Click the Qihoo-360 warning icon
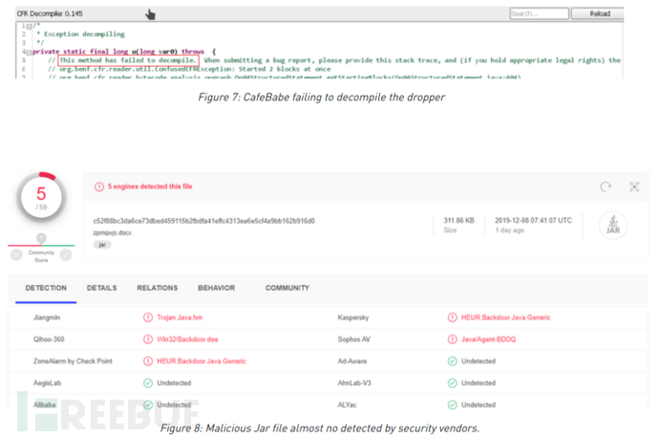The image size is (659, 438). pyautogui.click(x=148, y=339)
